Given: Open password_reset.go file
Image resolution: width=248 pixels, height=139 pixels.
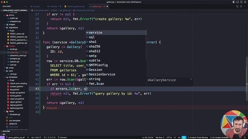Looking at the screenshot, I should pos(18,56).
